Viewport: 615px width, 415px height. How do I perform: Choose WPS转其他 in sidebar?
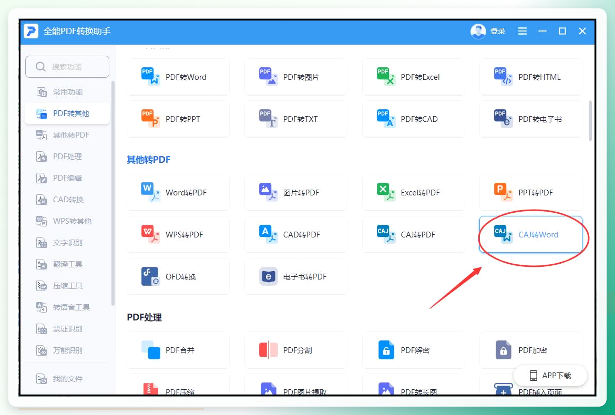point(67,221)
